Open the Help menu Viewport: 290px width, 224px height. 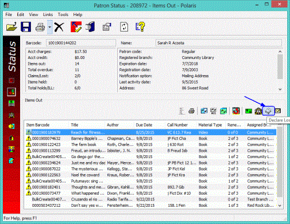78,15
